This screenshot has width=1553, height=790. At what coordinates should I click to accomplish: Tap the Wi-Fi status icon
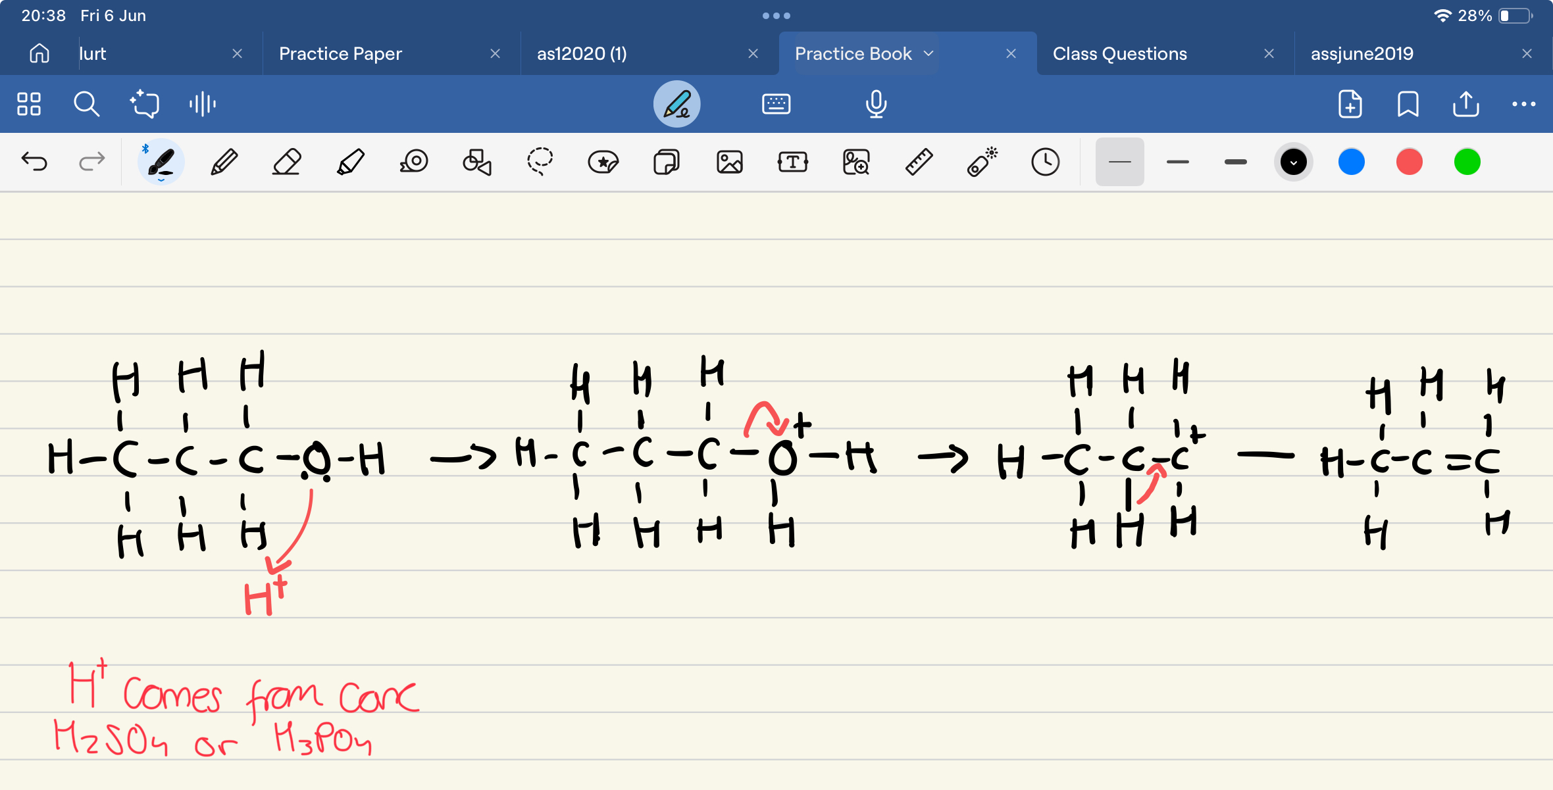(1443, 15)
